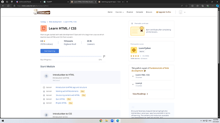Click the lock icon for Working with HTML elements
This screenshot has height=123, width=220.
click(44, 91)
